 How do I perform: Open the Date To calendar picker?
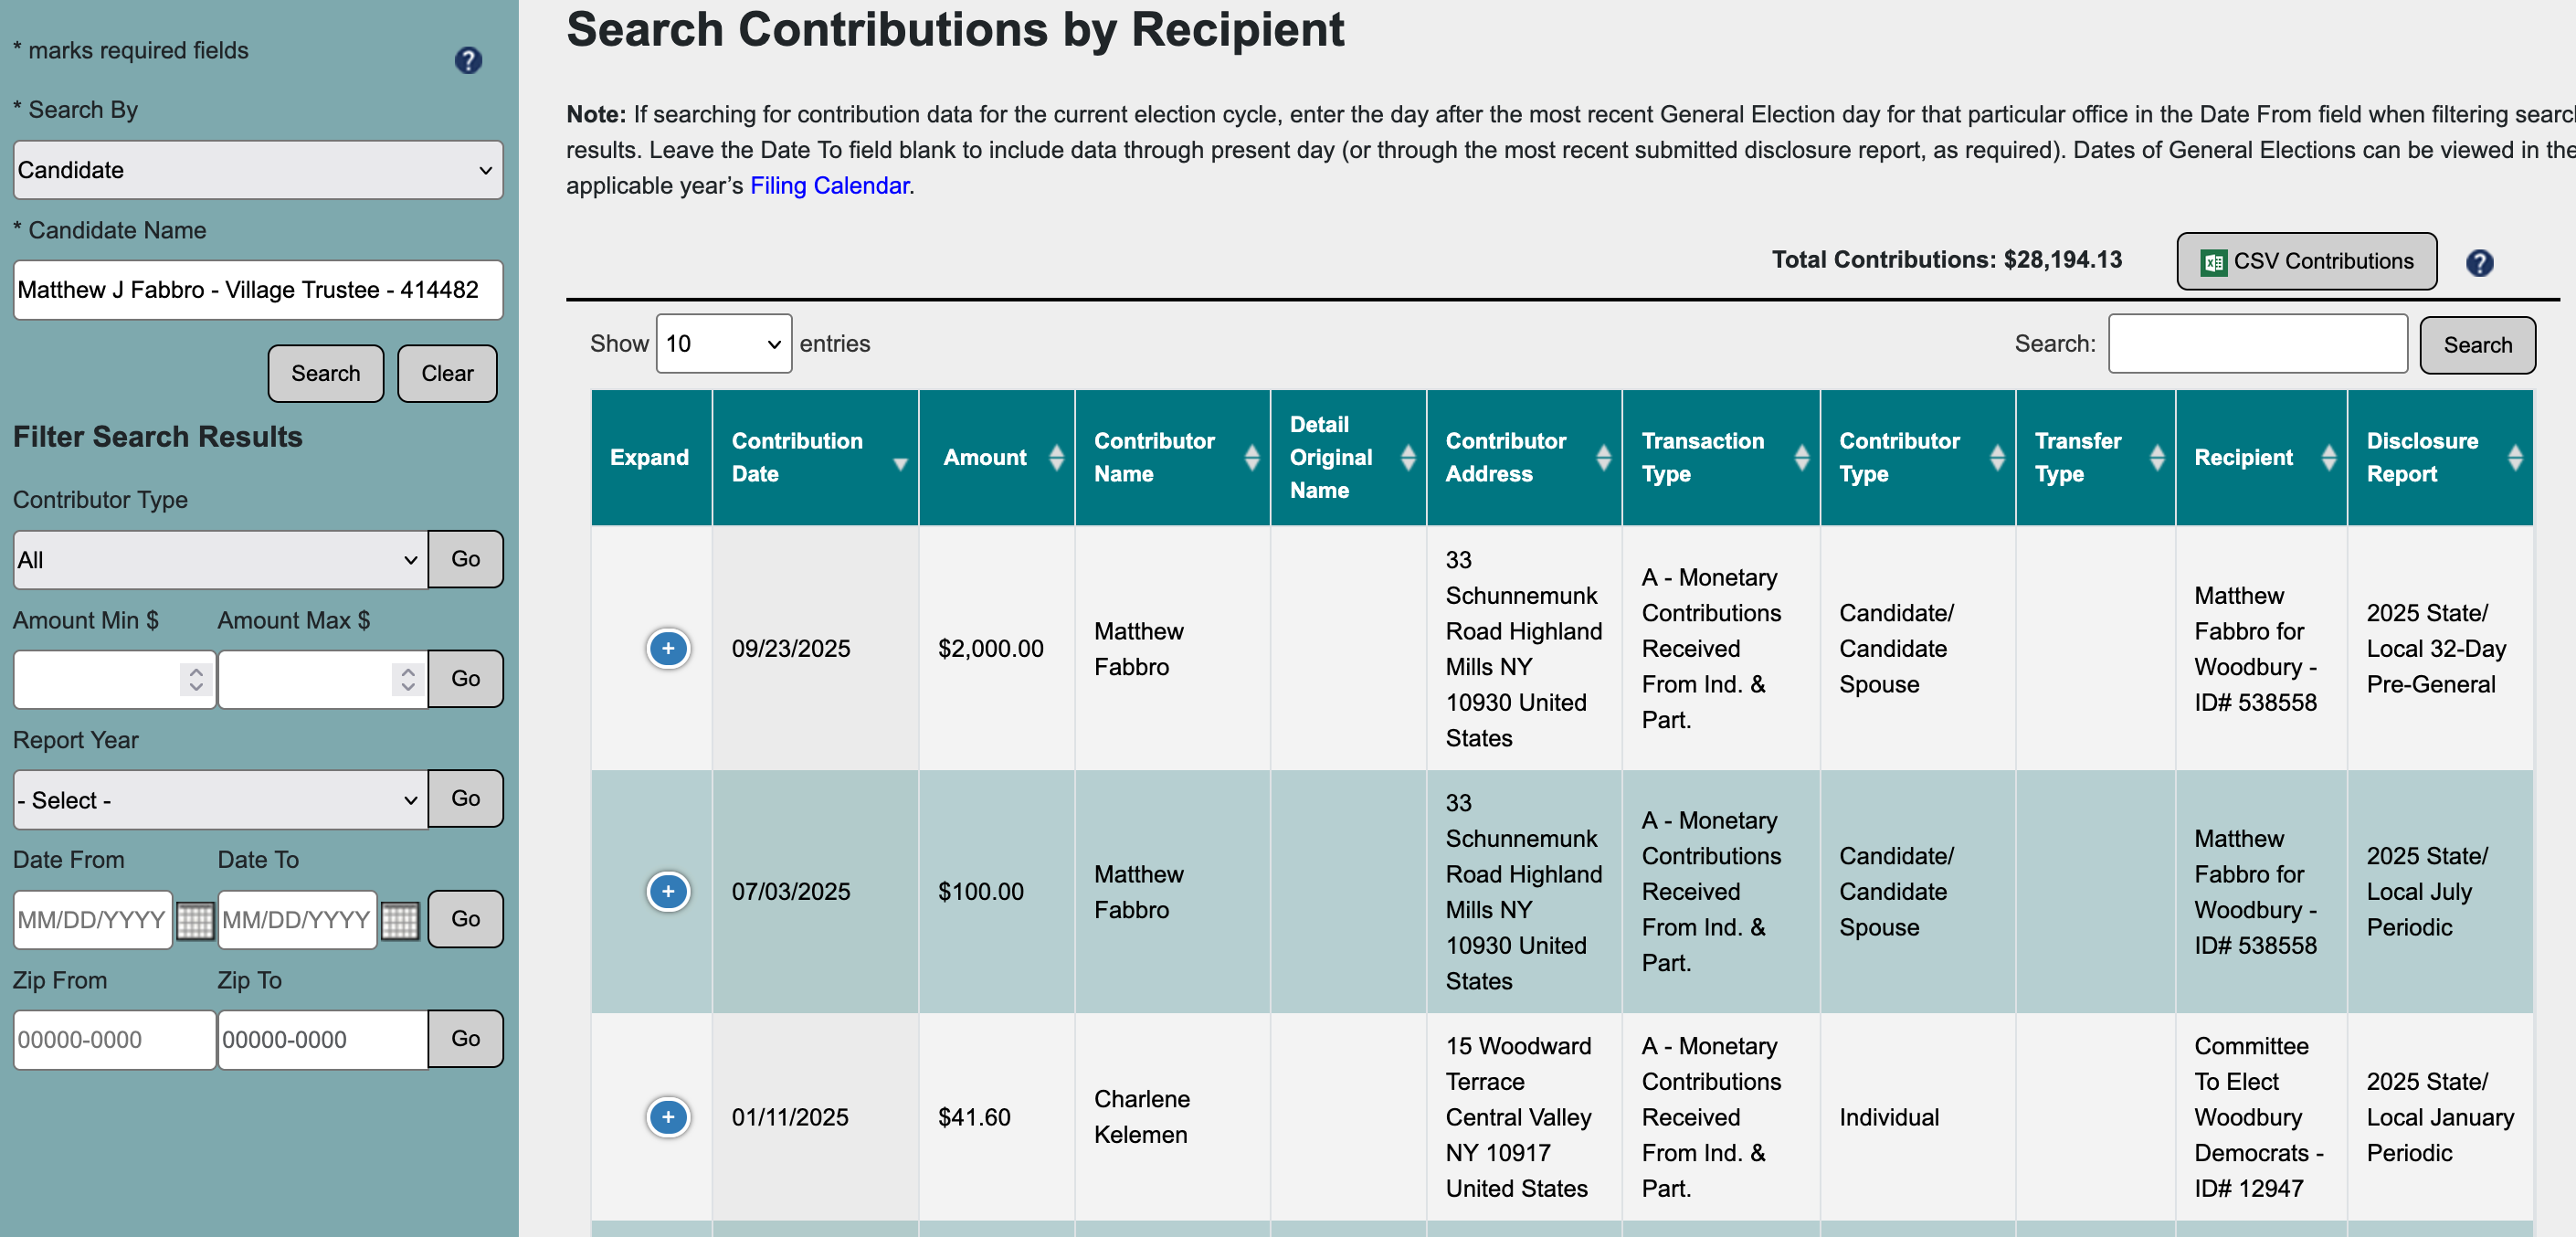[400, 919]
